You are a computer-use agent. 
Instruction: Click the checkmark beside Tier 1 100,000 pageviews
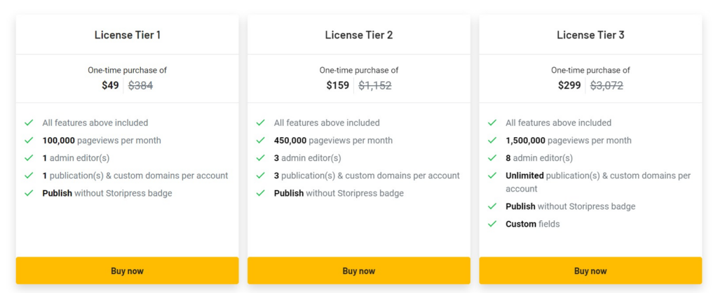point(29,141)
